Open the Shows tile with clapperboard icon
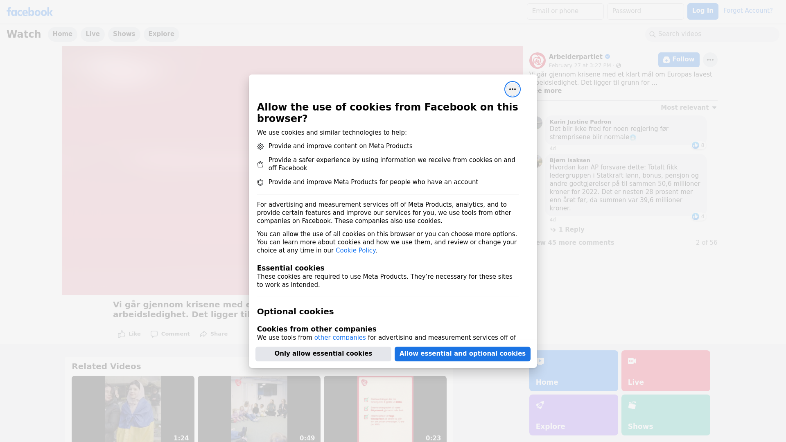Image resolution: width=786 pixels, height=442 pixels. click(665, 415)
